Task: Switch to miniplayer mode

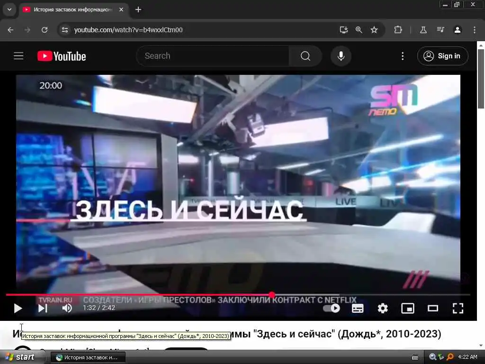Action: pyautogui.click(x=408, y=308)
